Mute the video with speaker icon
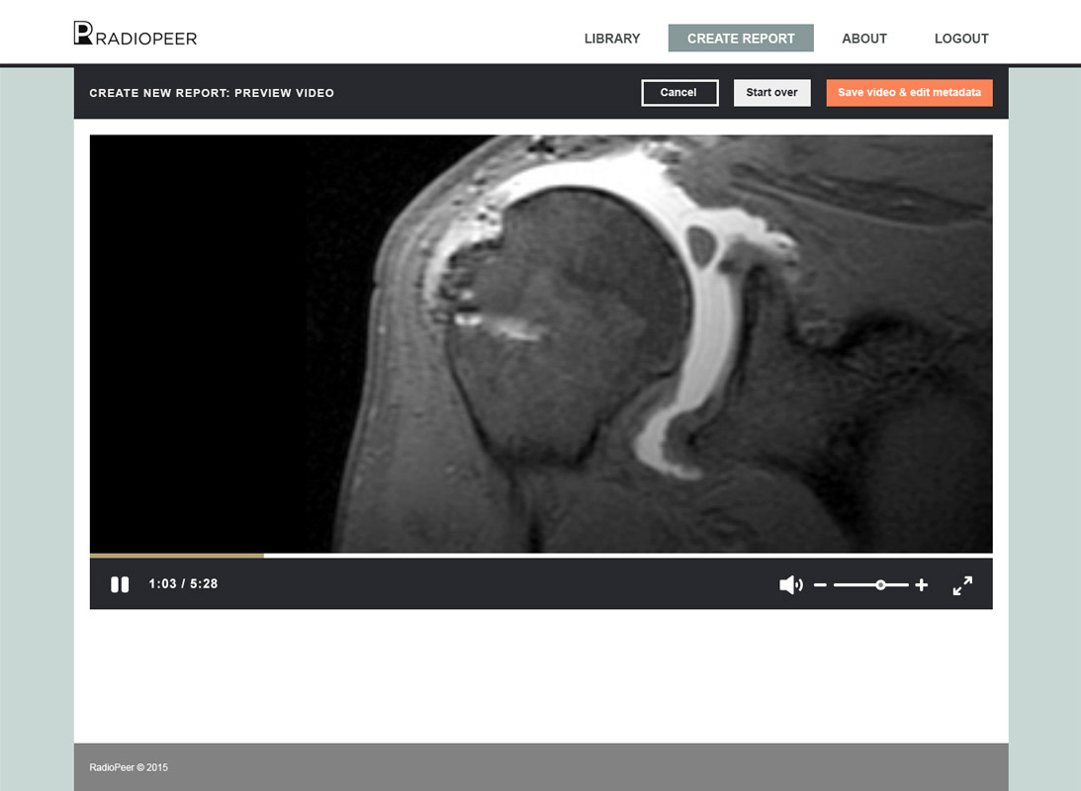This screenshot has height=791, width=1081. (791, 585)
